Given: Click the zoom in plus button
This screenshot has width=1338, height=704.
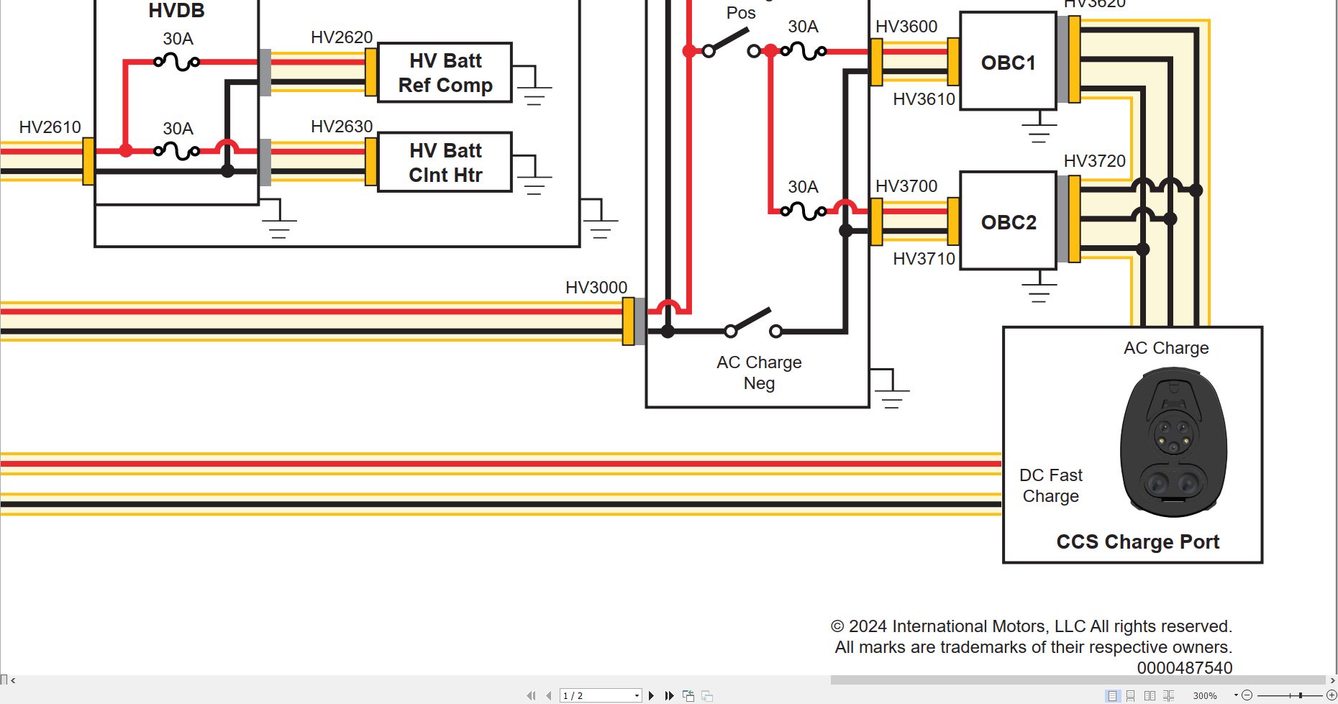Looking at the screenshot, I should click(x=1332, y=695).
